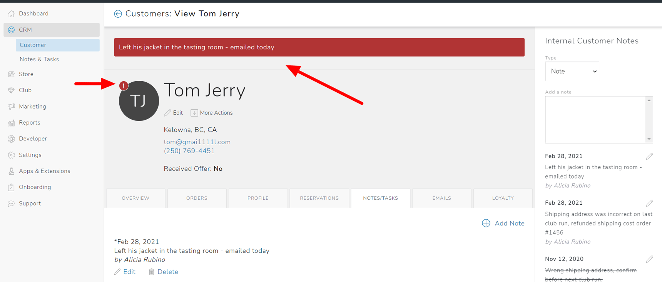Switch to the Orders tab
This screenshot has width=662, height=282.
pos(197,198)
